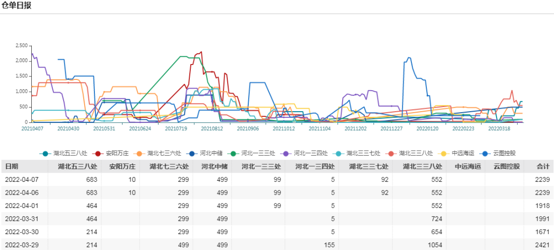Disable 河北一三三处 series in legend
This screenshot has width=554, height=250.
(x=253, y=153)
